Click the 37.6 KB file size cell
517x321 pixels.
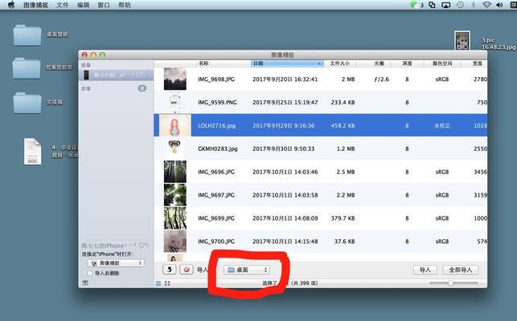(x=345, y=242)
